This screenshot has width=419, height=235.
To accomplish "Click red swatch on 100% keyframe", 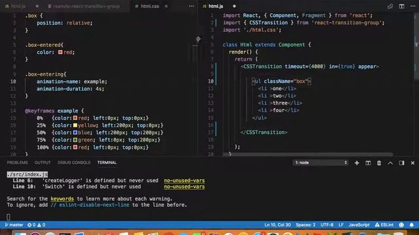I will point(75,147).
